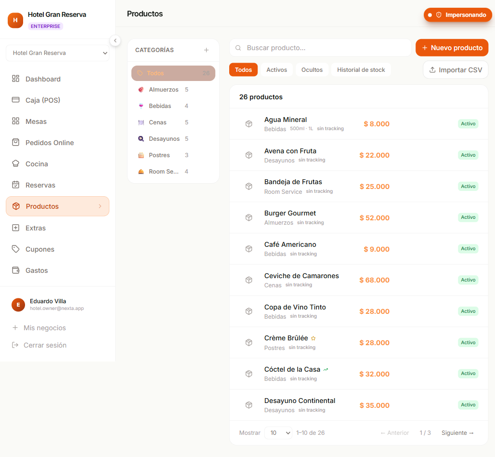
Task: Click the Room Service bell icon
Action: [141, 172]
